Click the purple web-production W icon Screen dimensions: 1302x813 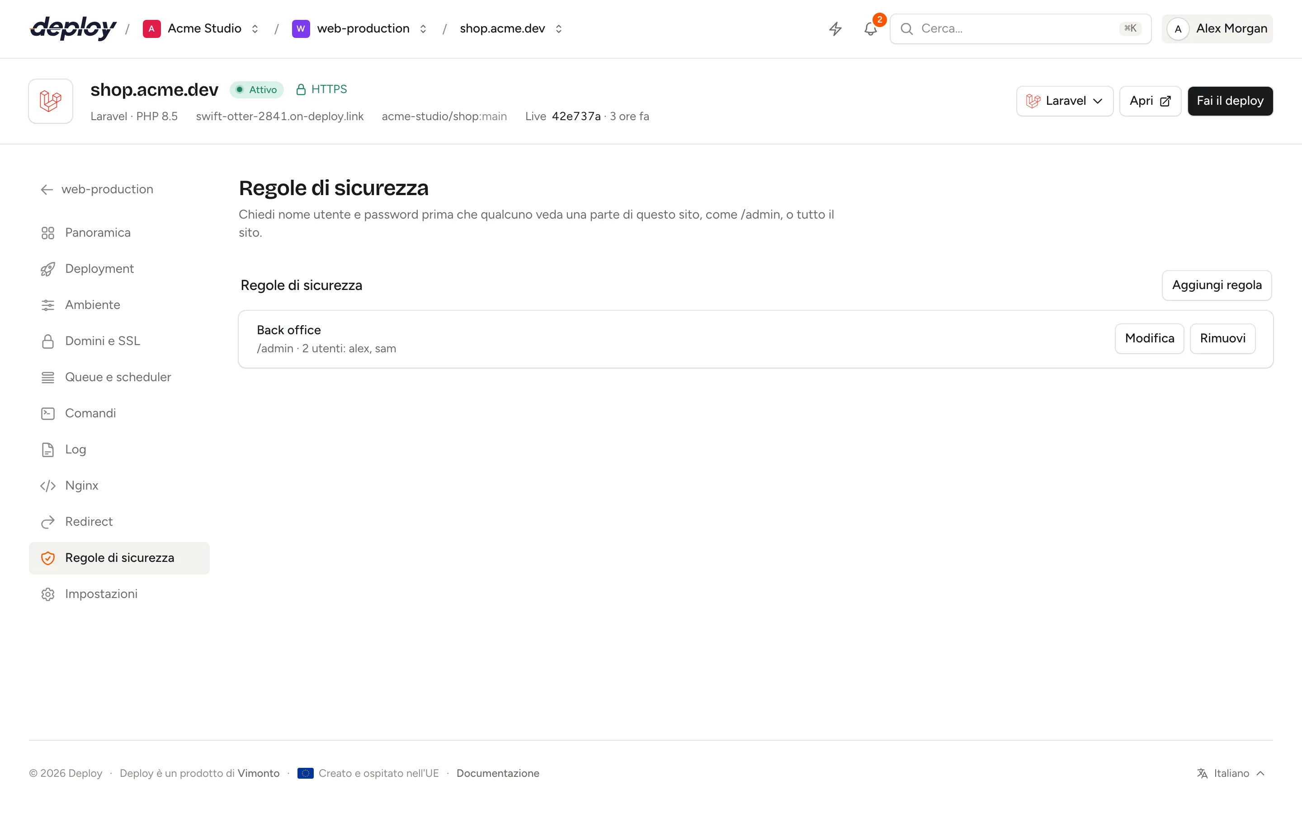click(x=301, y=28)
